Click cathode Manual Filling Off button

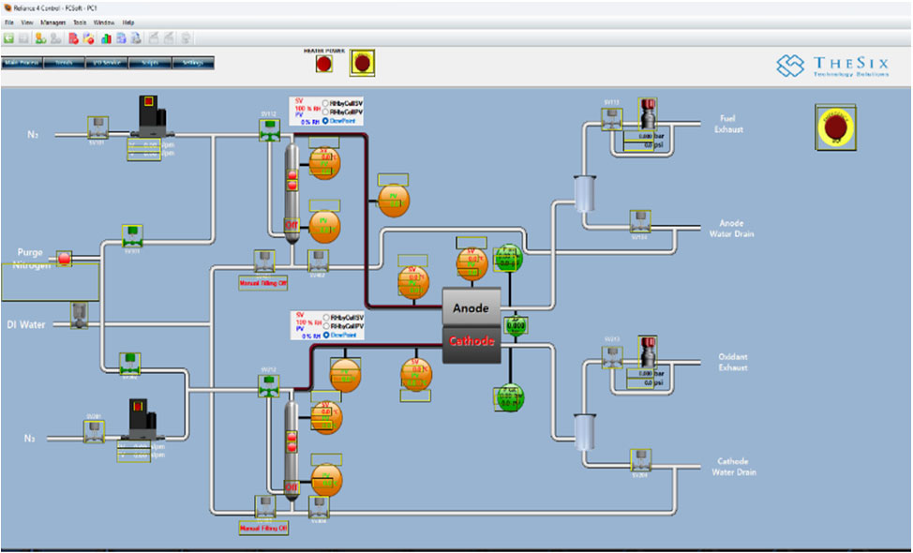[263, 529]
